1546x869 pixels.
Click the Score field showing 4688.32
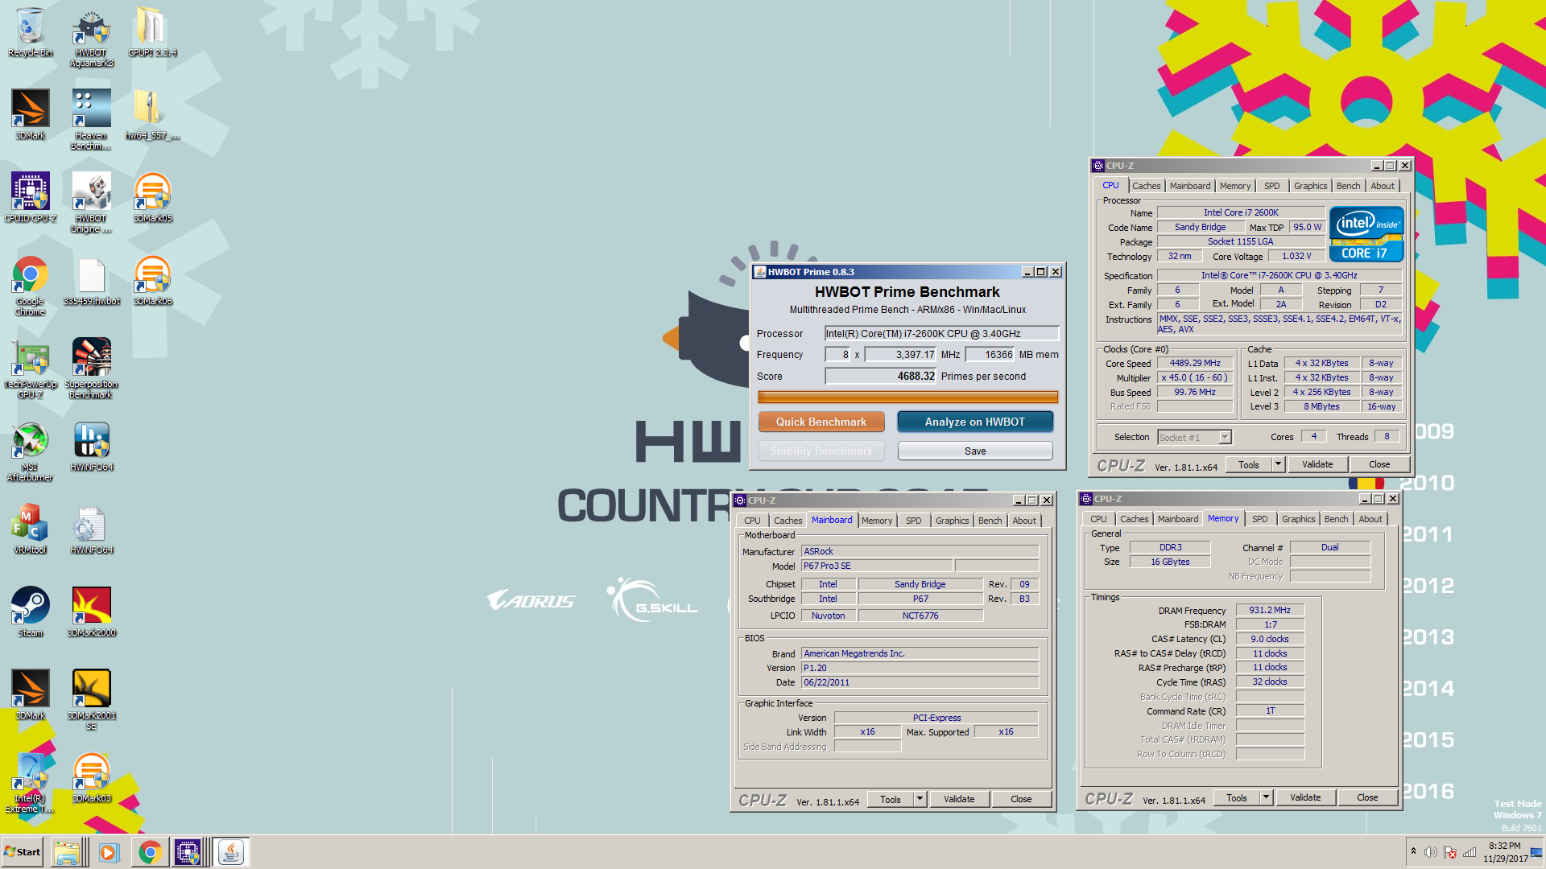point(881,377)
